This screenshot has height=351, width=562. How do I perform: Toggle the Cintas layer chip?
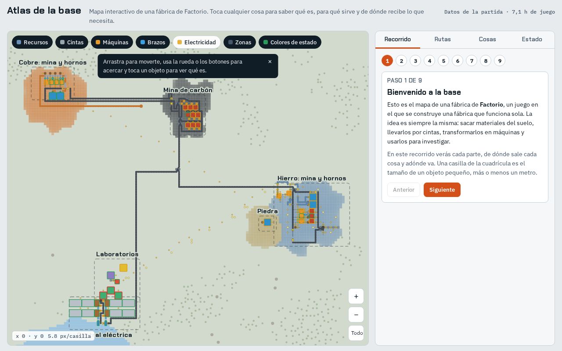tap(72, 42)
